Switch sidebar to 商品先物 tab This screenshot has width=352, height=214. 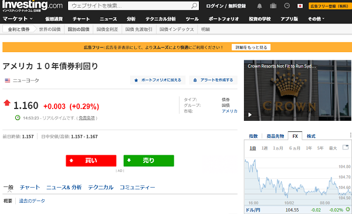click(x=275, y=136)
